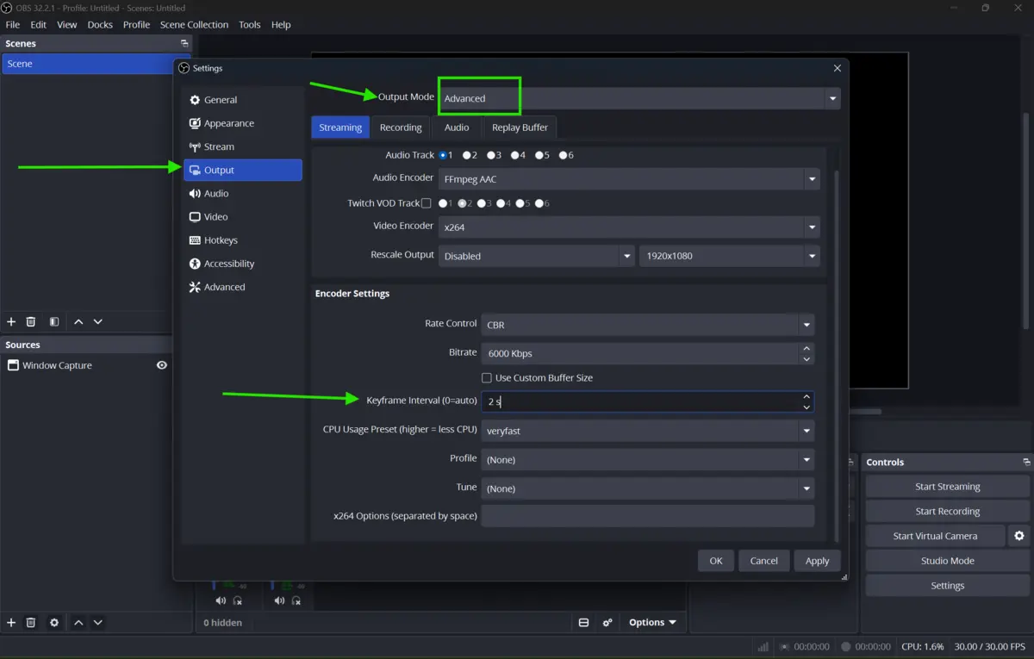Select Stream in the settings sidebar
Screen dimensions: 1034x659
pyautogui.click(x=242, y=146)
